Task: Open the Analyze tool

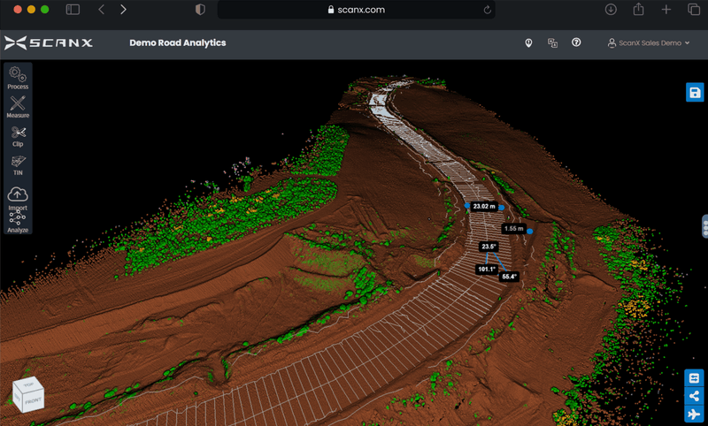Action: click(x=18, y=222)
